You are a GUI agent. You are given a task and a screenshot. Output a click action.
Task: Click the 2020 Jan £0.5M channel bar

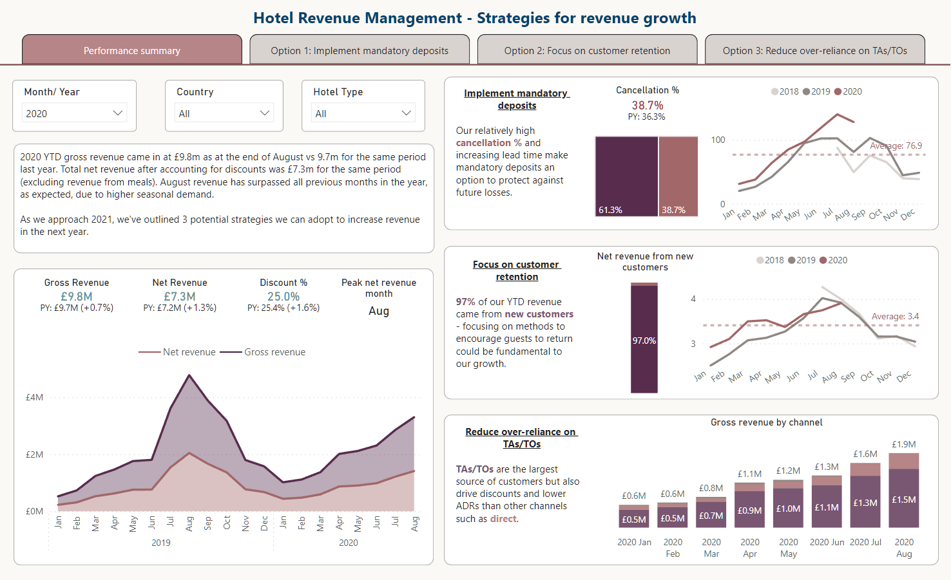click(x=633, y=519)
